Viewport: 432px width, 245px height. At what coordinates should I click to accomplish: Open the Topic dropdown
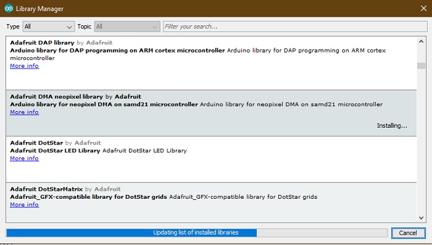(127, 27)
